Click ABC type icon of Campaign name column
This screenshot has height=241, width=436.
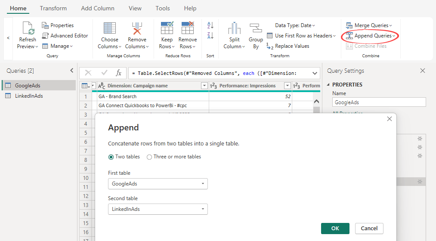pyautogui.click(x=102, y=86)
